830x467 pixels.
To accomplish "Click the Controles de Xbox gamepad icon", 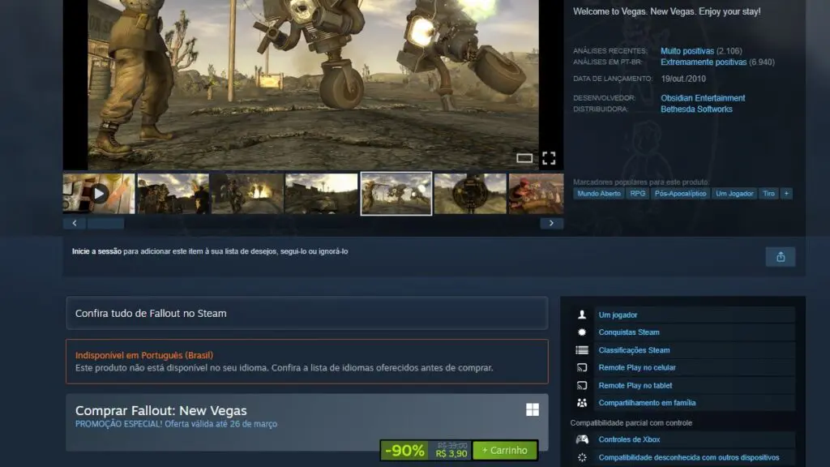I will tap(580, 439).
